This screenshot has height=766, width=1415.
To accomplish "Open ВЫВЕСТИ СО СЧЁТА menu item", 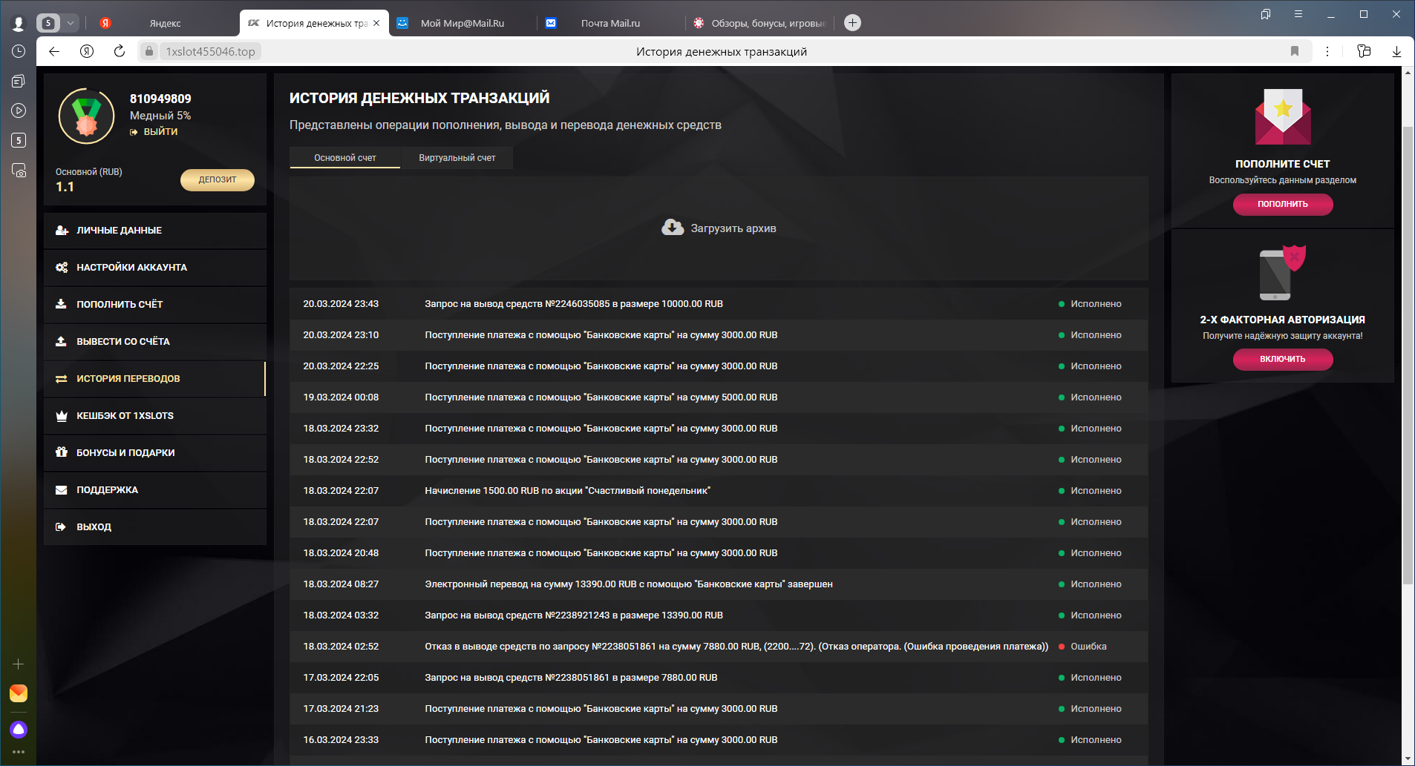I will click(x=154, y=342).
